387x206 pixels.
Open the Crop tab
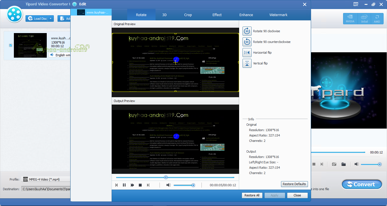(x=188, y=15)
